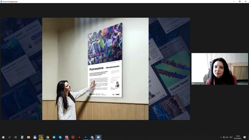This screenshot has height=140, width=249.
Task: Open the yellow highlighted taskbar app
Action: pos(41,137)
